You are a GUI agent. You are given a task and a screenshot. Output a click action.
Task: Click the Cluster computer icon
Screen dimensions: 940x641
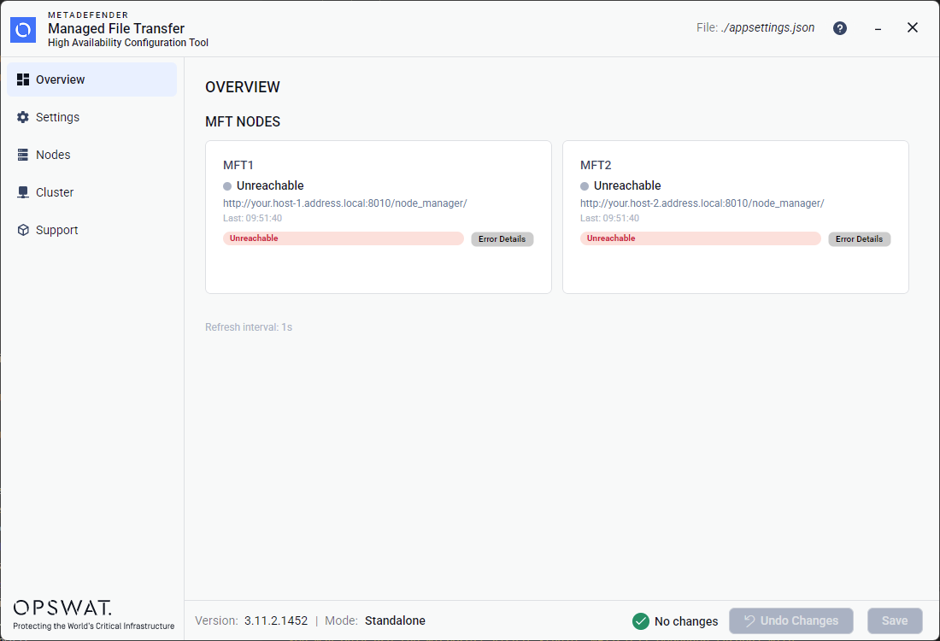[23, 192]
